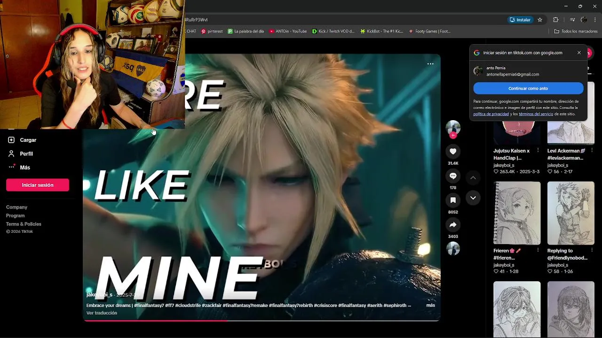This screenshot has width=602, height=338.
Task: Open the spinning sound disc below share
Action: click(x=453, y=248)
